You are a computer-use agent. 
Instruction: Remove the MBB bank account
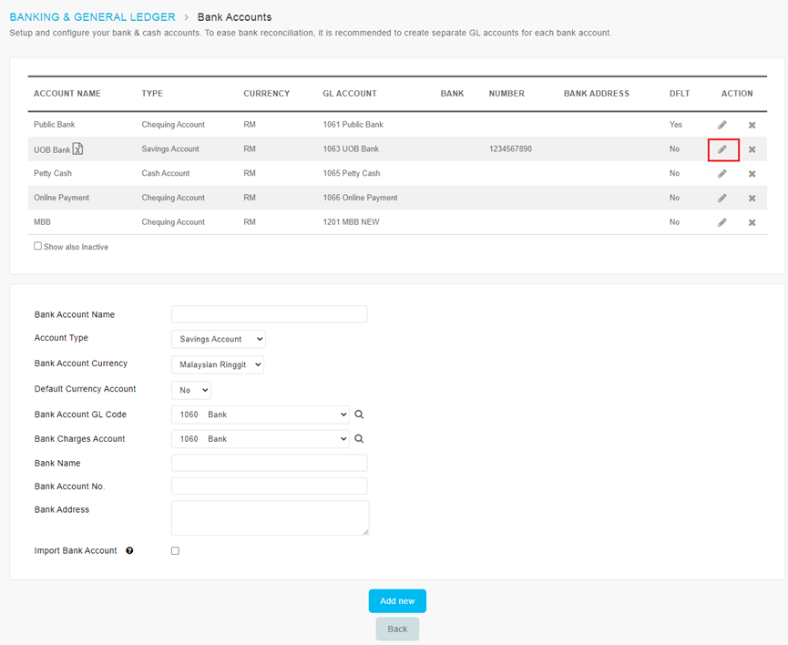[752, 222]
